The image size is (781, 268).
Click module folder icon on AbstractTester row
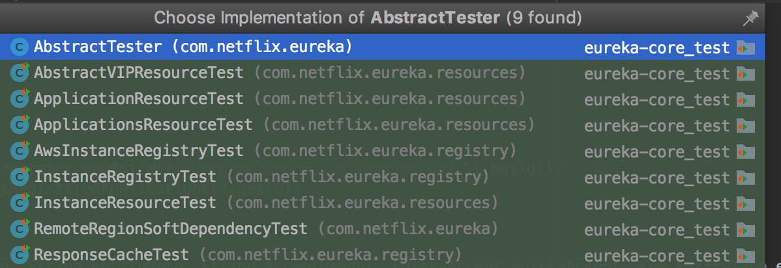point(745,48)
